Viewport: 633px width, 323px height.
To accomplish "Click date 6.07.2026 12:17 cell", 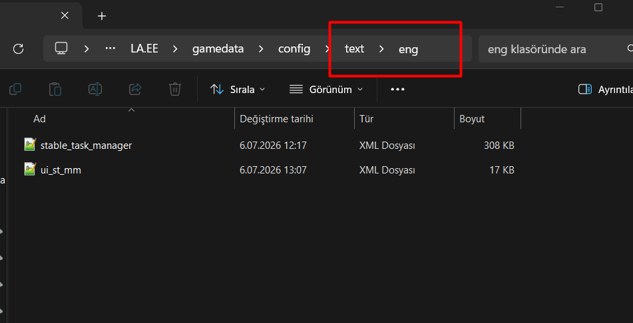I will pos(273,145).
